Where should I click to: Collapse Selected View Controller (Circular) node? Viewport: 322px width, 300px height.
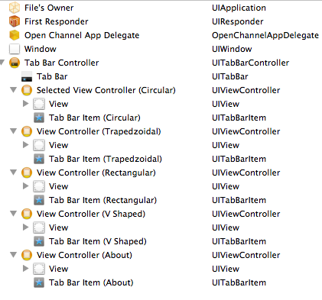(13, 90)
